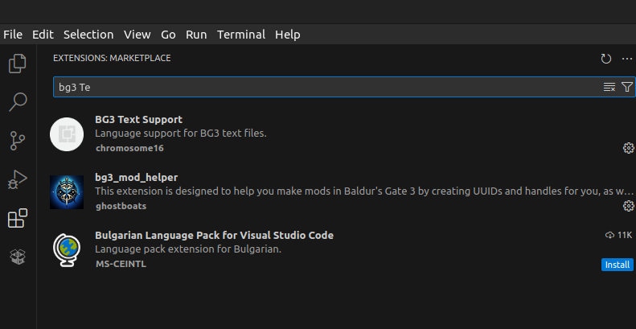Image resolution: width=636 pixels, height=329 pixels.
Task: Click the bg3_mod_helper extension icon
Action: click(x=67, y=192)
